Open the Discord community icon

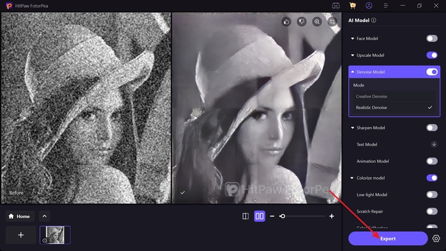pyautogui.click(x=336, y=6)
